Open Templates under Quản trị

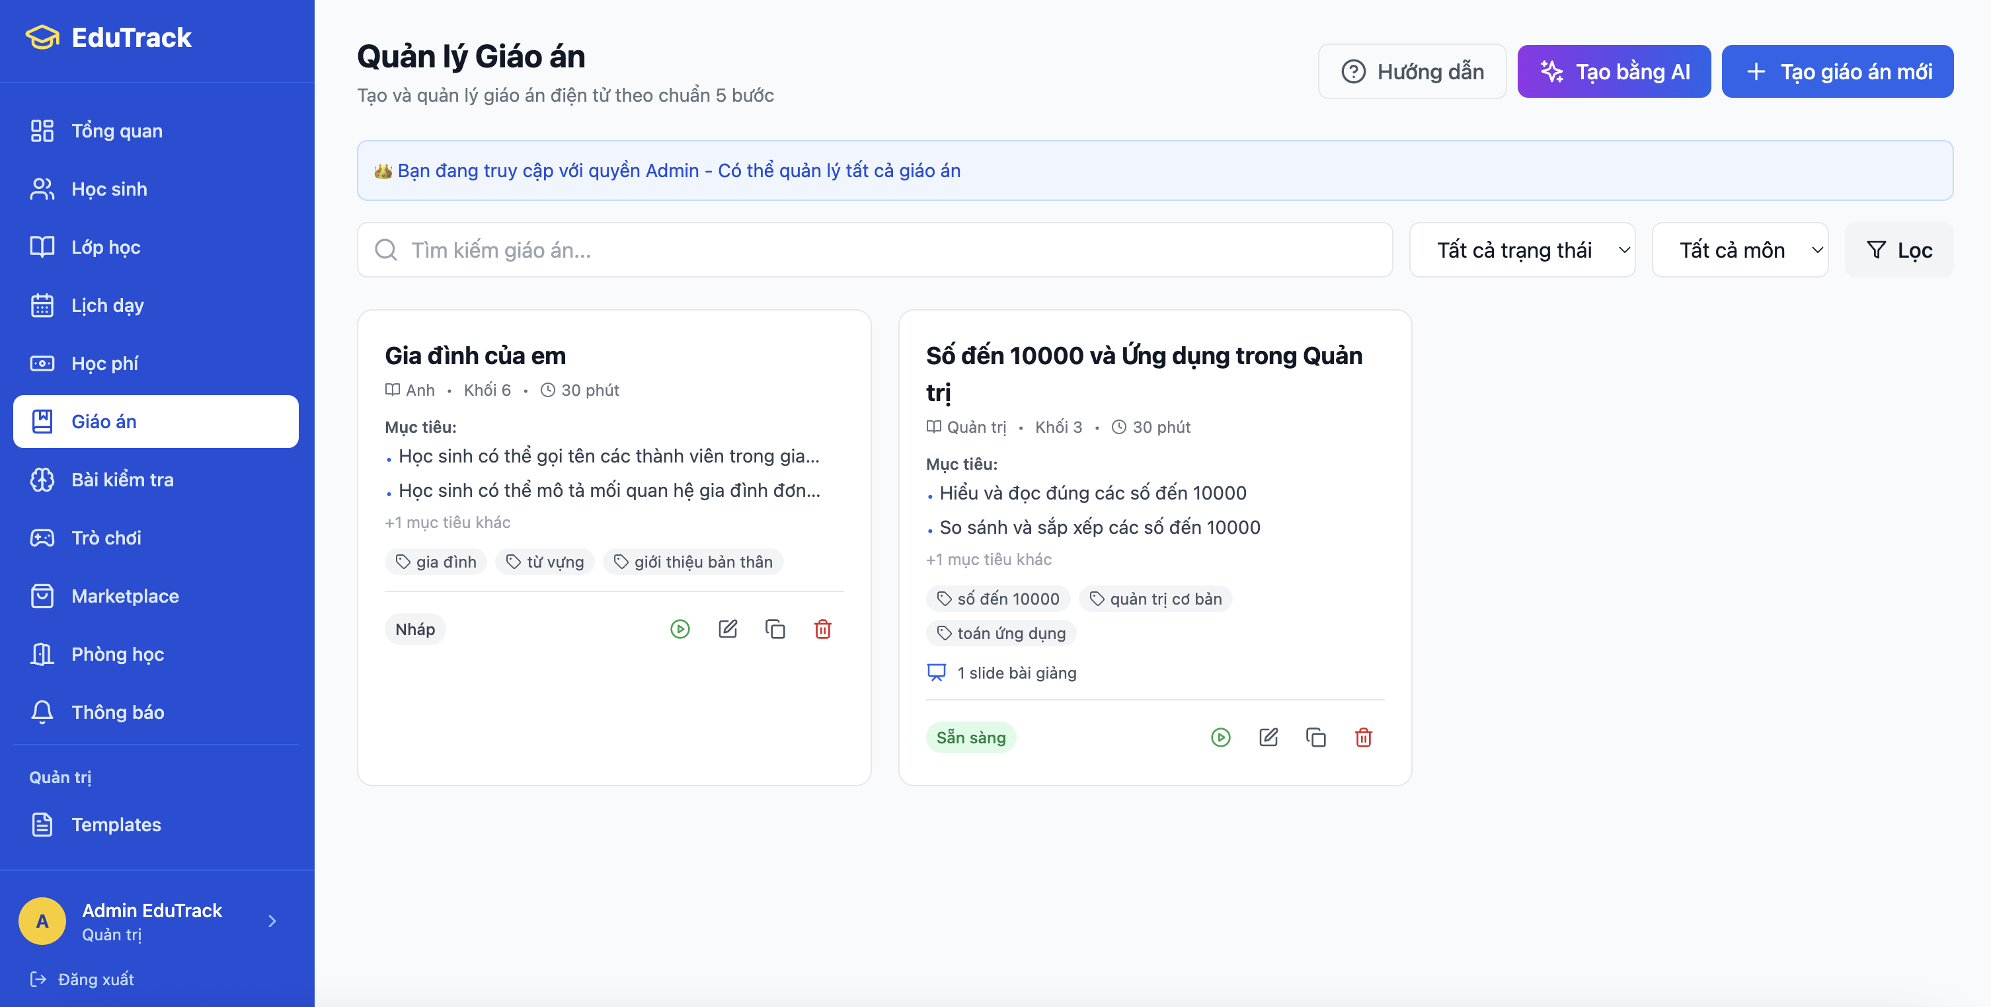tap(116, 825)
